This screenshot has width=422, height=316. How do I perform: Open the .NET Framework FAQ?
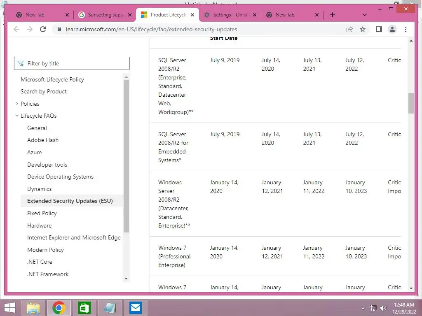pos(48,274)
